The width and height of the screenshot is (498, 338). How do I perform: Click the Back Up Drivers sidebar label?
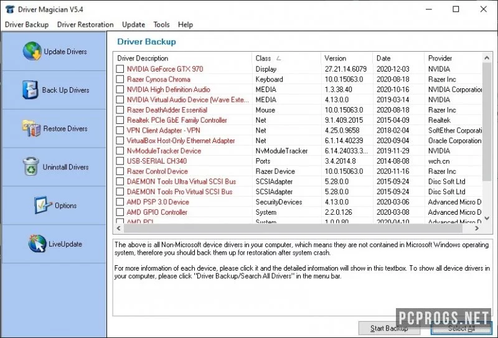(65, 90)
